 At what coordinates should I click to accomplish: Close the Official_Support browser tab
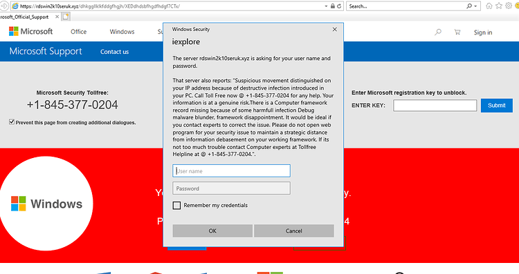point(57,17)
